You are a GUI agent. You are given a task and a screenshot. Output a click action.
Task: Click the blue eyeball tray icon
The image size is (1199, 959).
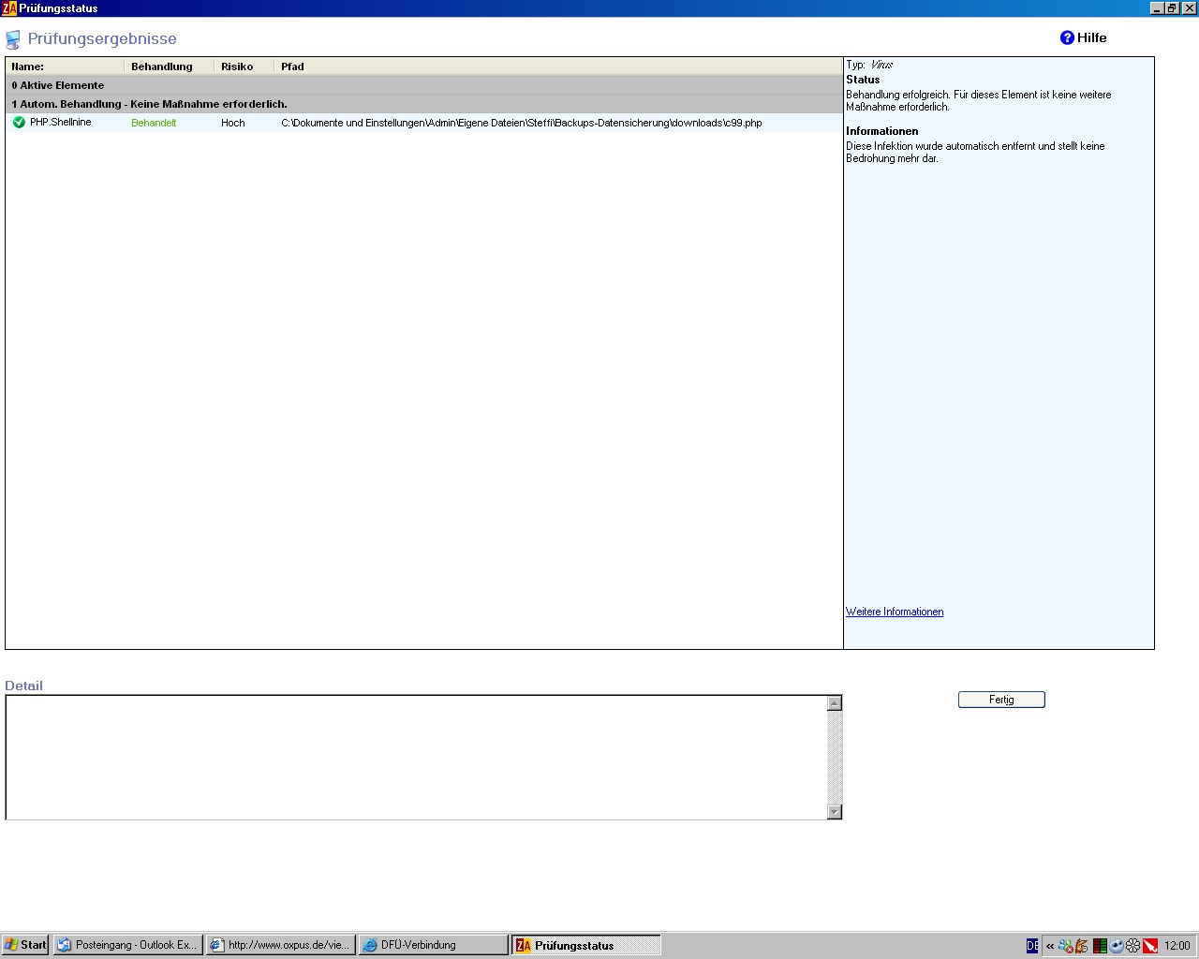coord(1117,946)
